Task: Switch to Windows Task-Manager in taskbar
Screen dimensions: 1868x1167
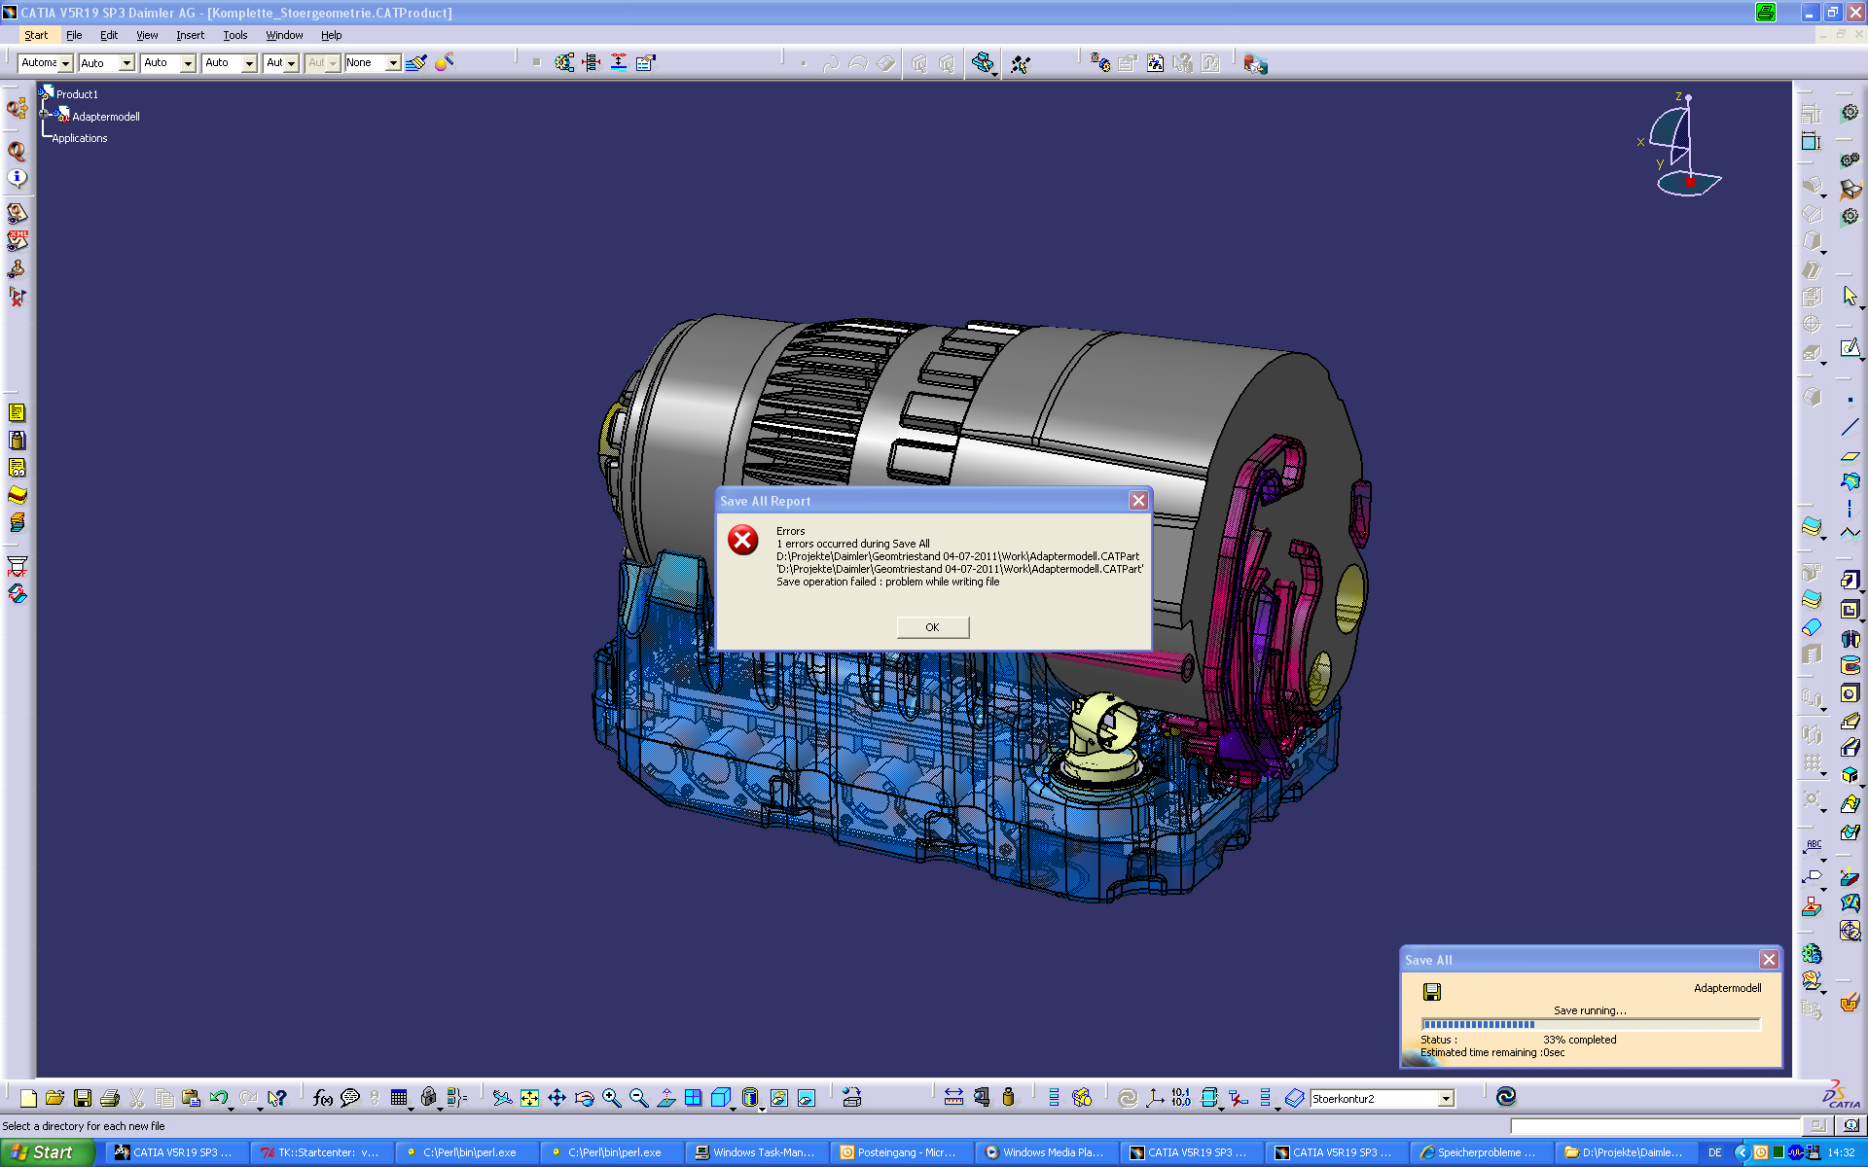Action: [x=755, y=1152]
